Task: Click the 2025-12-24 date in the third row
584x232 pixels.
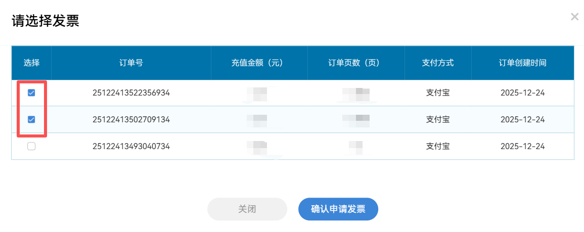Action: tap(522, 146)
